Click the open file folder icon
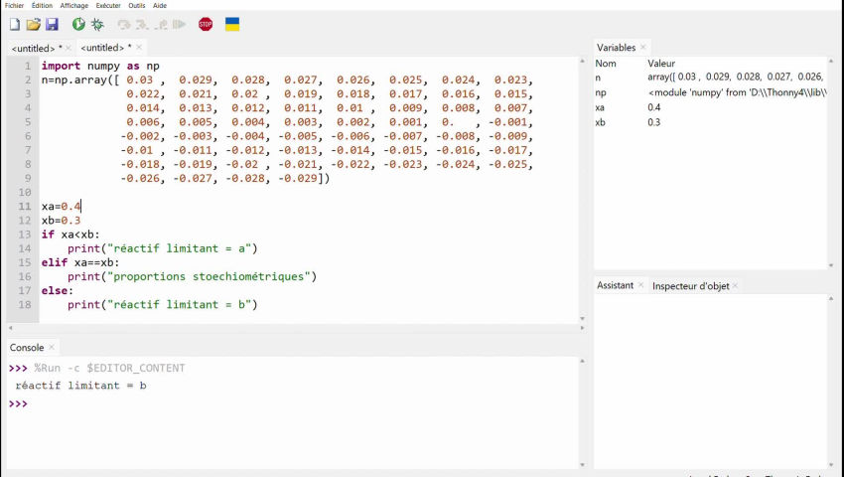This screenshot has height=477, width=844. coord(33,24)
